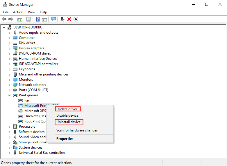
Task: Expand the Sound, video category arrow
Action: click(9, 137)
